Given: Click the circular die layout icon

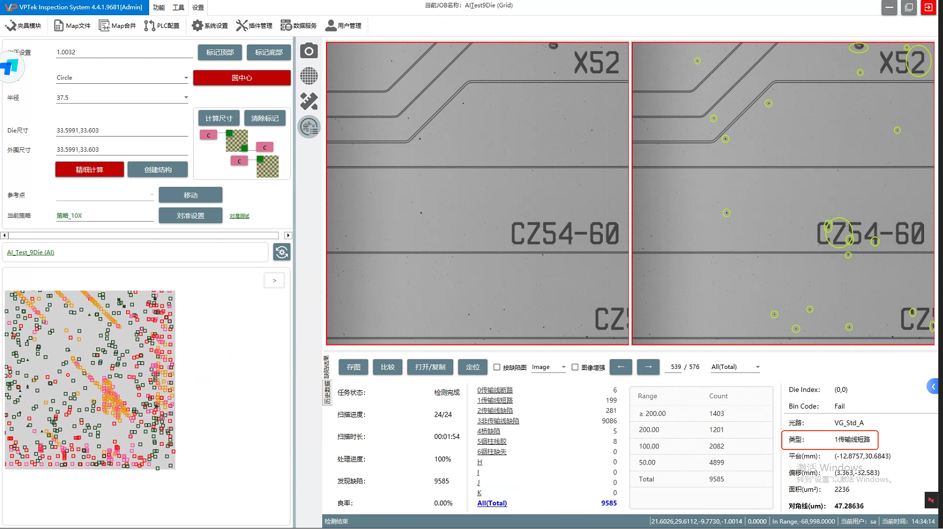Looking at the screenshot, I should [309, 127].
